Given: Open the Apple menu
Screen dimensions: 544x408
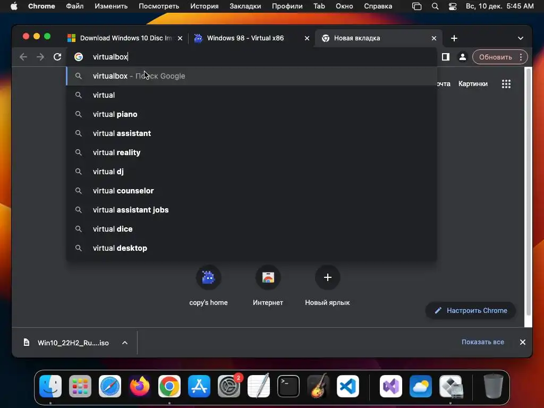Looking at the screenshot, I should (x=14, y=6).
